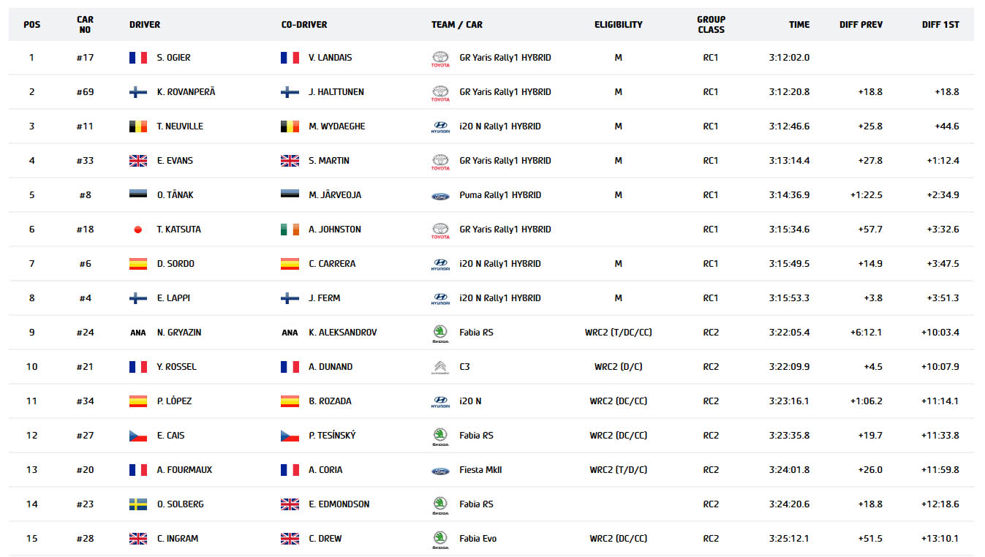Click the ELIGIBILITY column header
This screenshot has width=985, height=557.
pos(618,25)
